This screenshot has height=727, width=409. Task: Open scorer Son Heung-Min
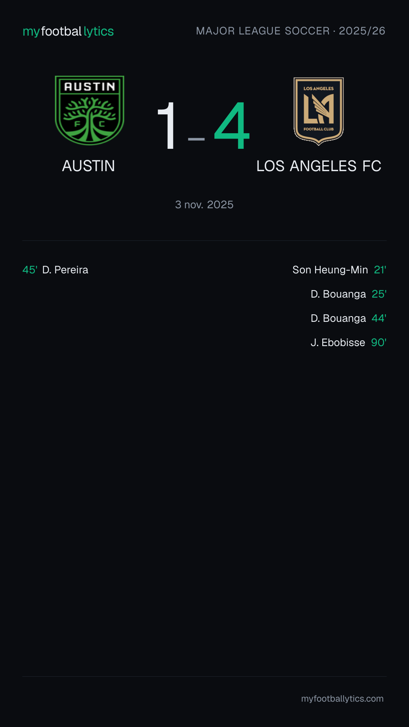pos(330,270)
